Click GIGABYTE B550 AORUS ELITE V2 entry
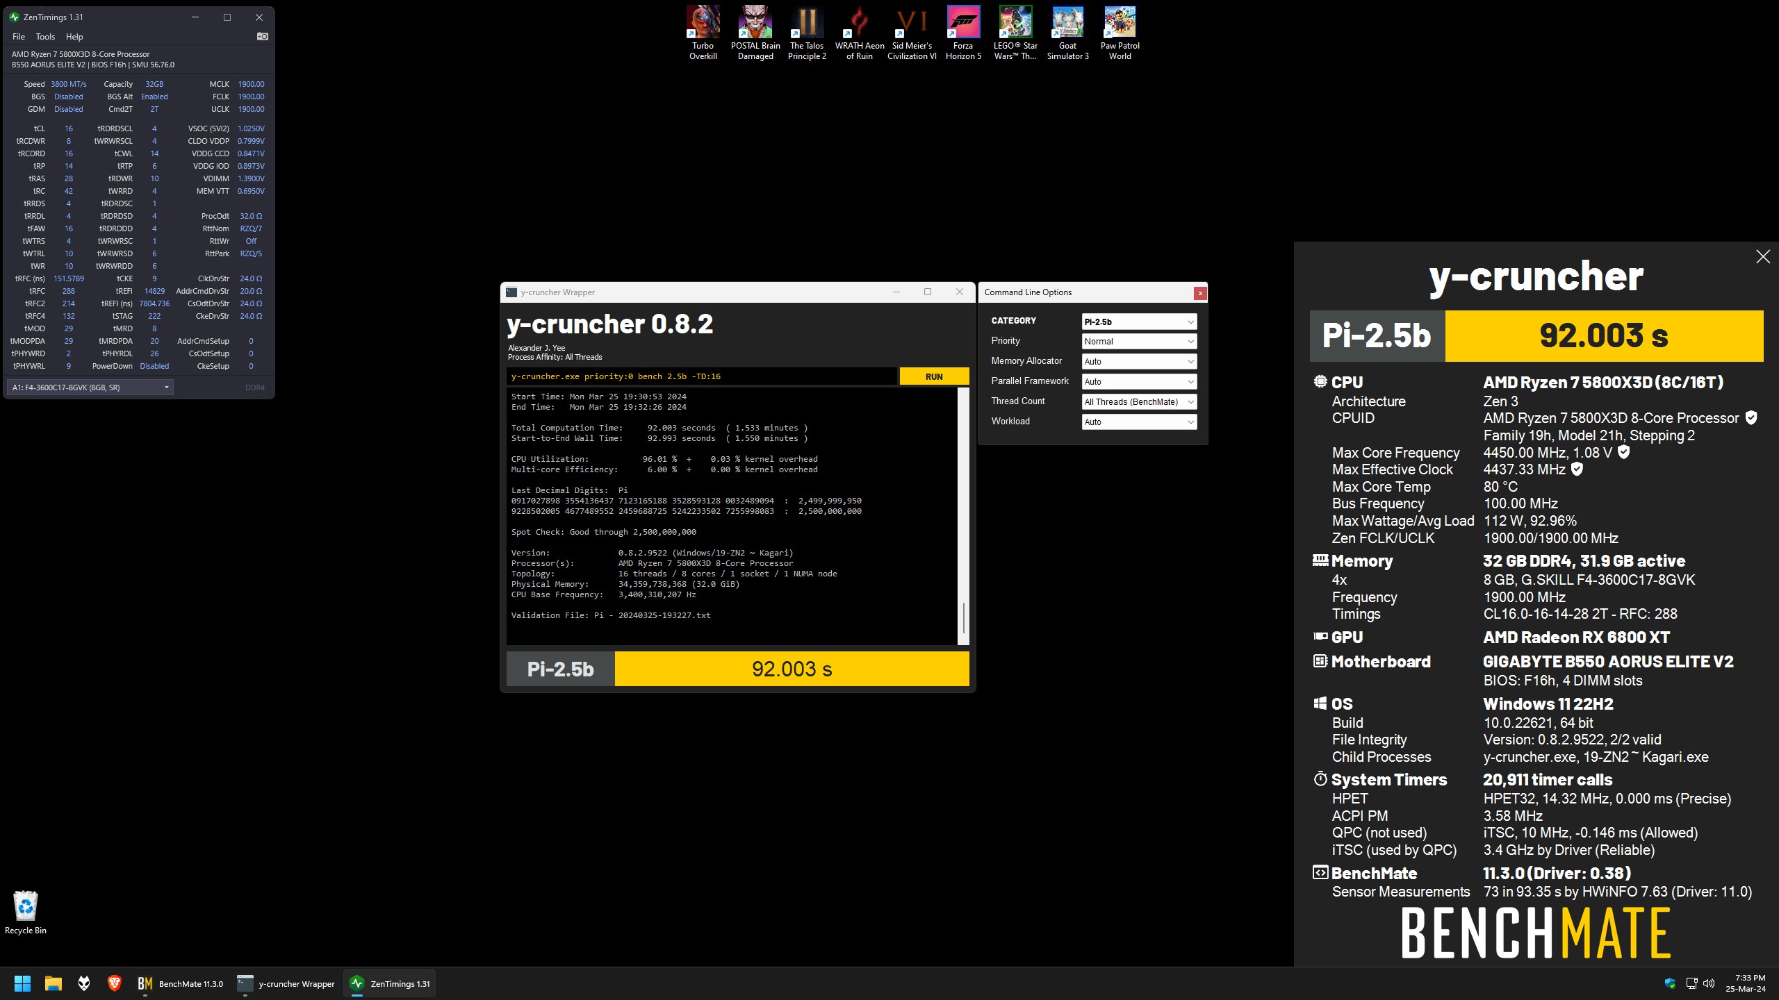The height and width of the screenshot is (1000, 1779). (x=1608, y=661)
